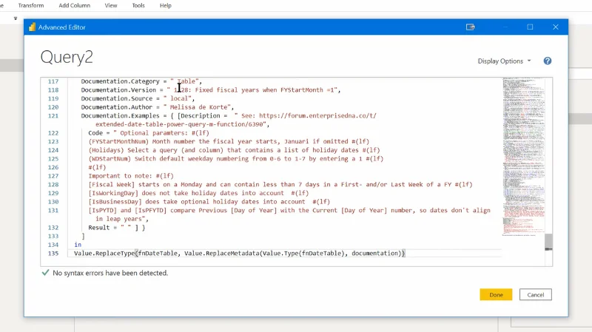Click '(WDStartNum)' text on line 125
Image resolution: width=592 pixels, height=332 pixels.
[110, 159]
